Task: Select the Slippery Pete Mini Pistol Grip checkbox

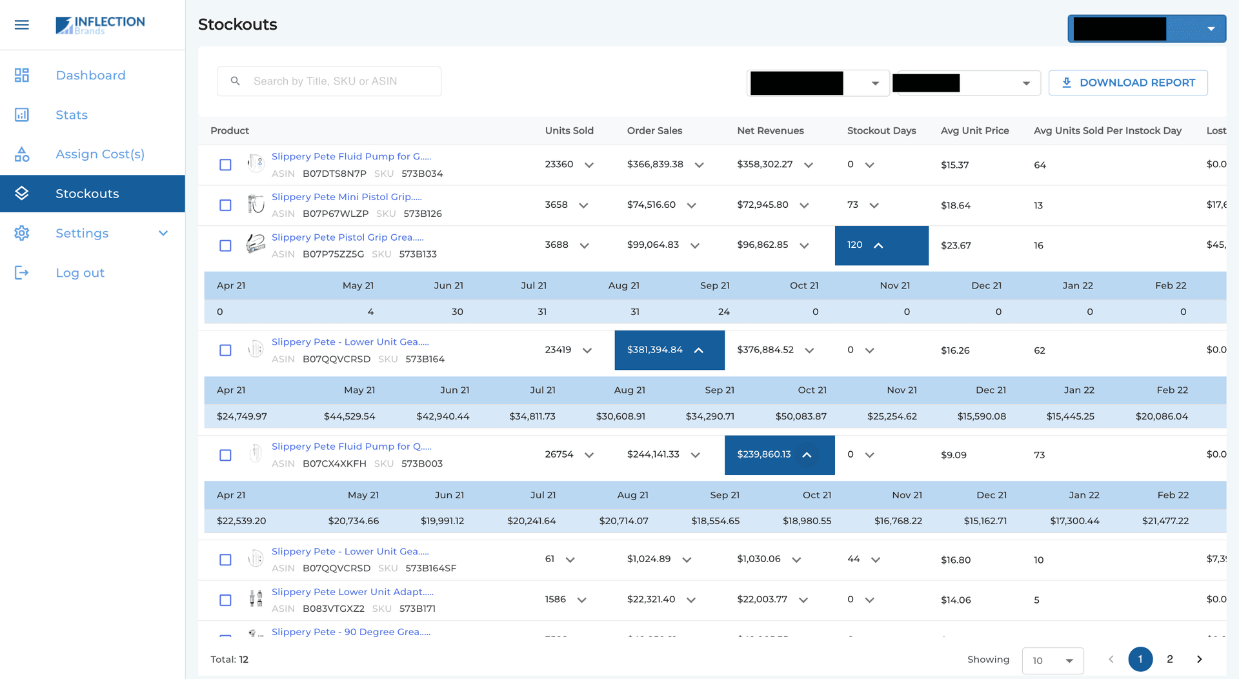Action: pos(225,205)
